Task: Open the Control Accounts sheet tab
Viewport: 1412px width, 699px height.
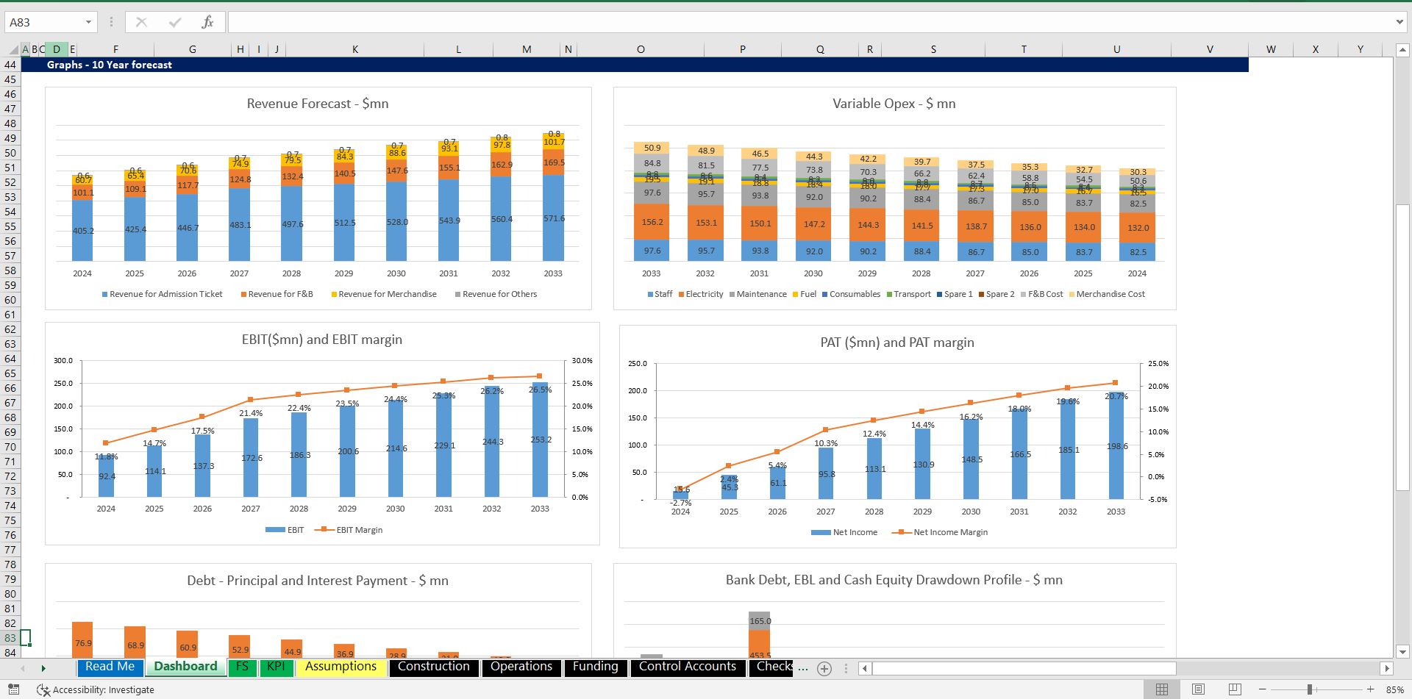Action: tap(688, 667)
